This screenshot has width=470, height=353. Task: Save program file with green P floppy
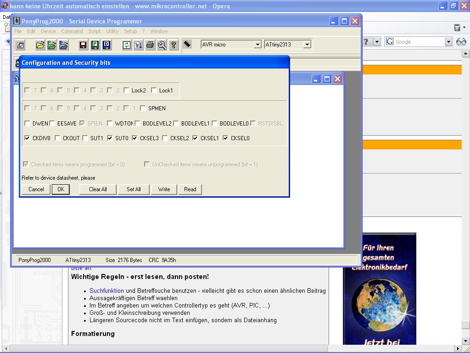click(95, 45)
